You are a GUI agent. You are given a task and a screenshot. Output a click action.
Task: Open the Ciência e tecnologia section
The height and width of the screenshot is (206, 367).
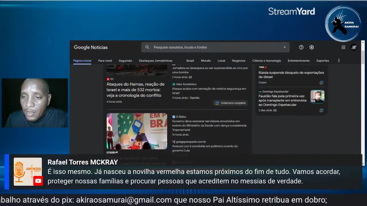click(x=266, y=61)
